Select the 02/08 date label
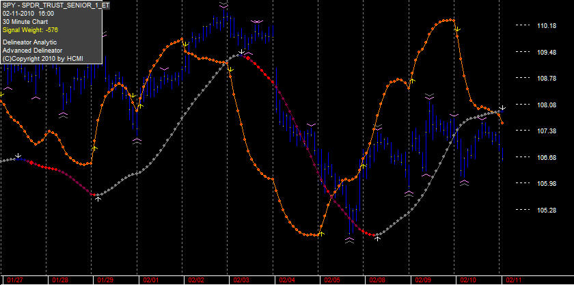 (377, 280)
